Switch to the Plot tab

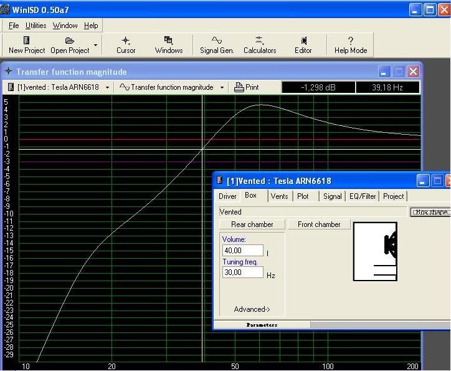(303, 196)
